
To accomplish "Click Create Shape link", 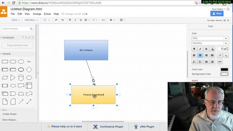I will [10, 114].
